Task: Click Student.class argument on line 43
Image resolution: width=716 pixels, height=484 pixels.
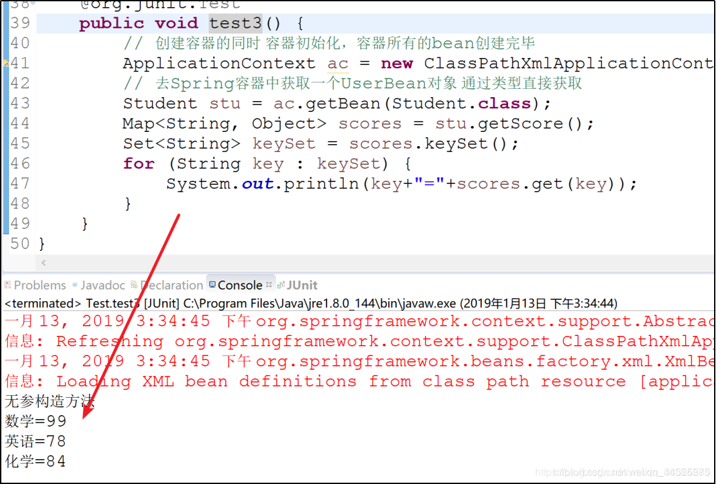Action: point(461,104)
